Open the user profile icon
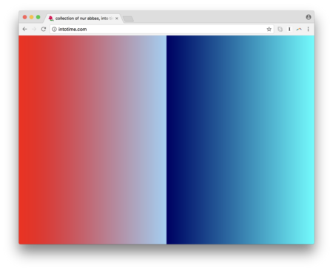333x271 pixels. pos(309,17)
